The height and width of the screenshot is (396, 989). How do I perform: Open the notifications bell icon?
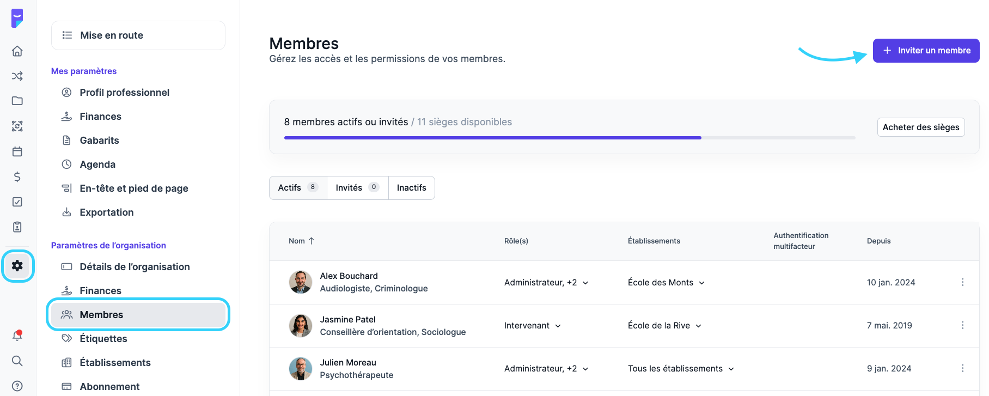click(x=17, y=336)
